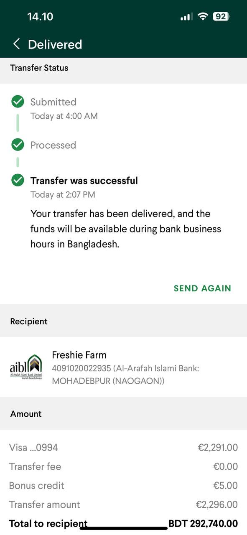Go back using the left chevron arrow
247x535 pixels.
point(16,44)
